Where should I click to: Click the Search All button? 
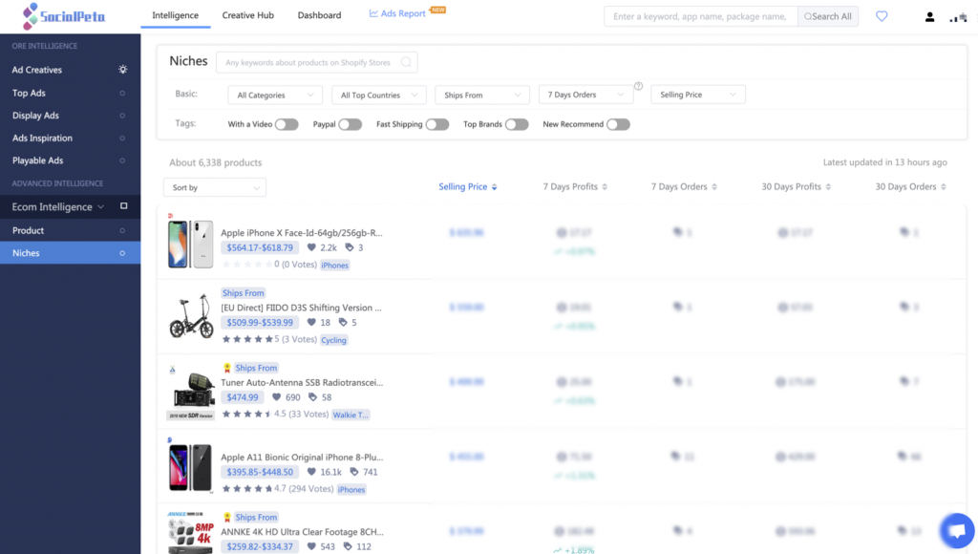click(x=828, y=16)
